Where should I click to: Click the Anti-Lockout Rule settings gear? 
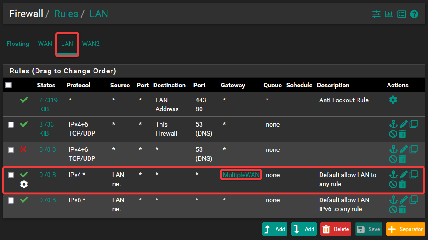click(393, 100)
